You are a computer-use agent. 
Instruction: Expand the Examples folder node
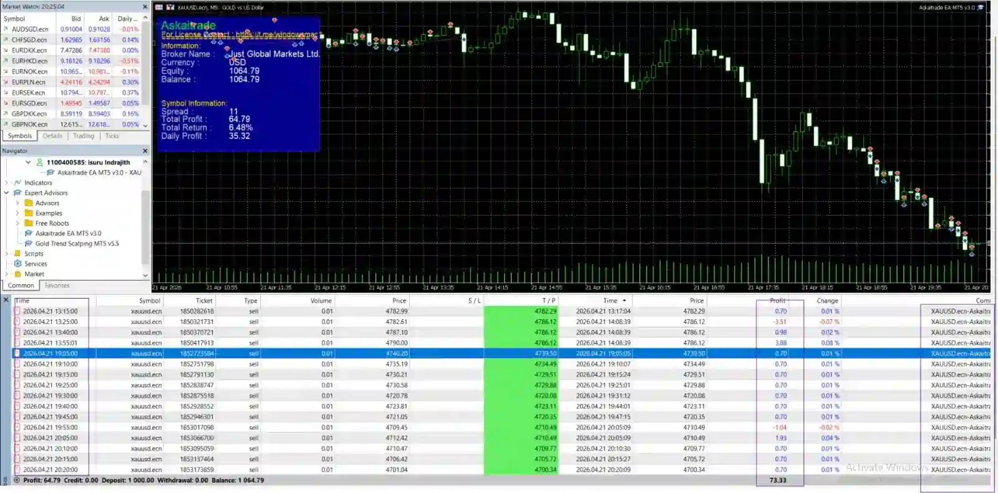17,213
